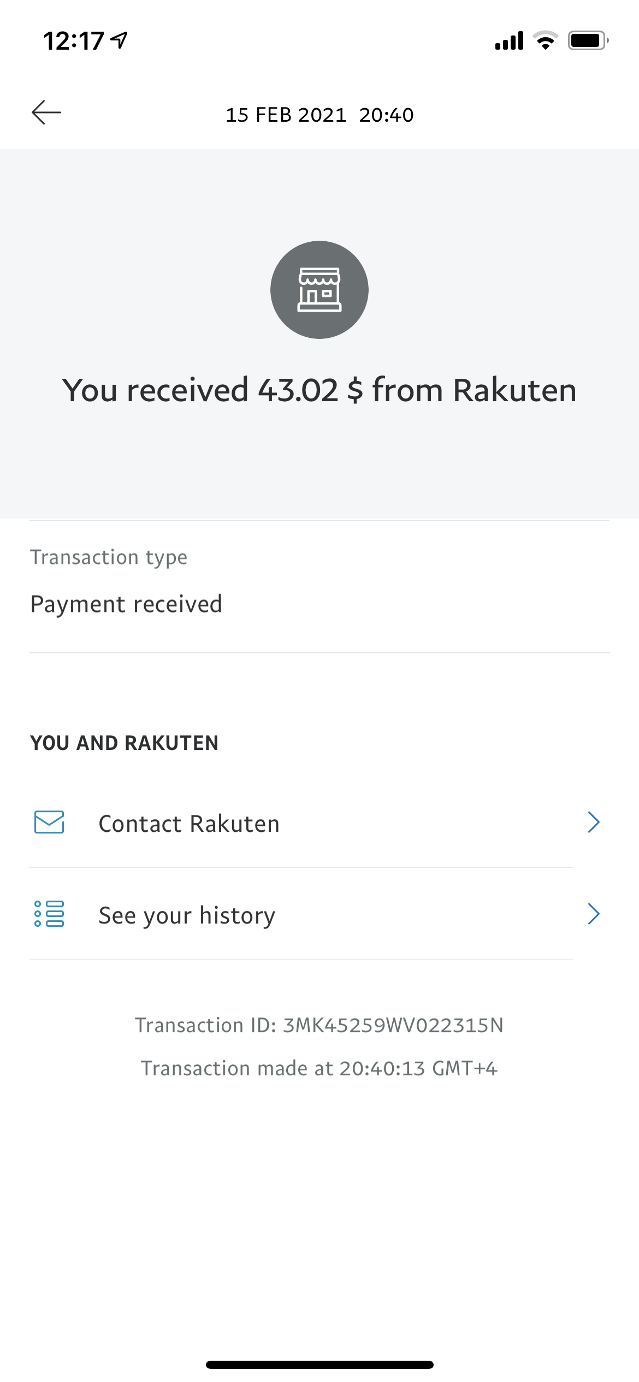639x1382 pixels.
Task: Tap the back arrow icon
Action: [x=46, y=112]
